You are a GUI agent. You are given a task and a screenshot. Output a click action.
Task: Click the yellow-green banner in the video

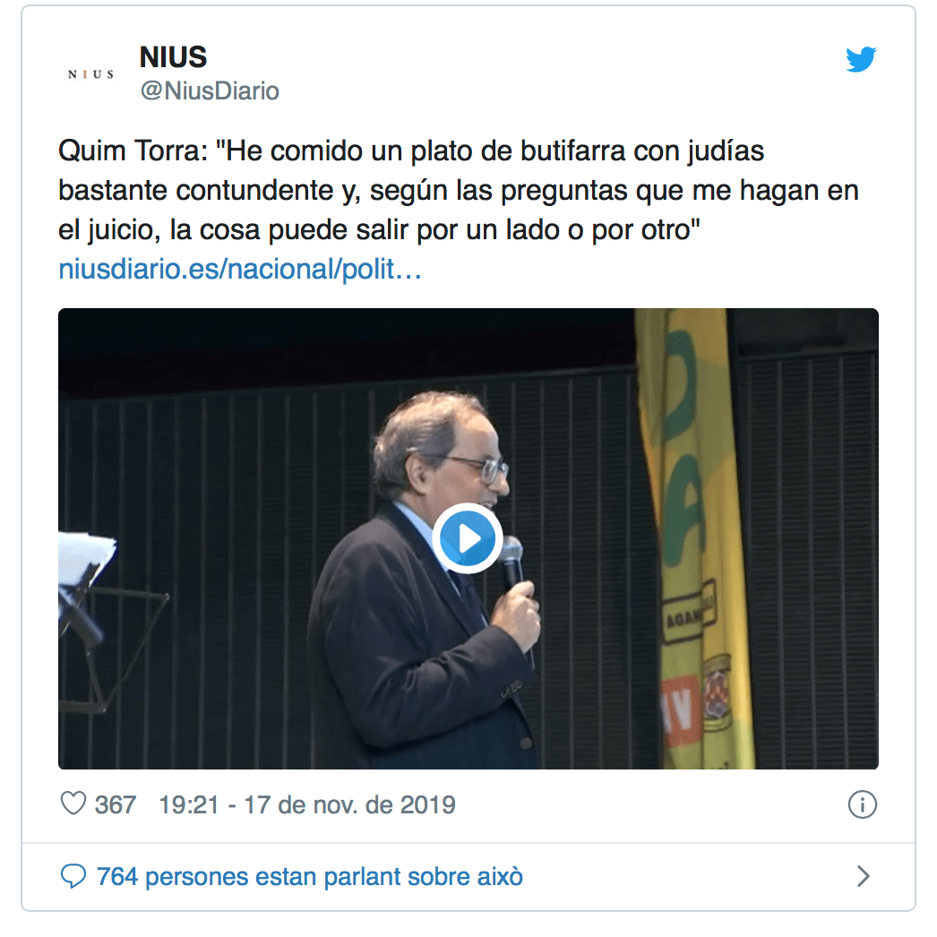tap(693, 537)
